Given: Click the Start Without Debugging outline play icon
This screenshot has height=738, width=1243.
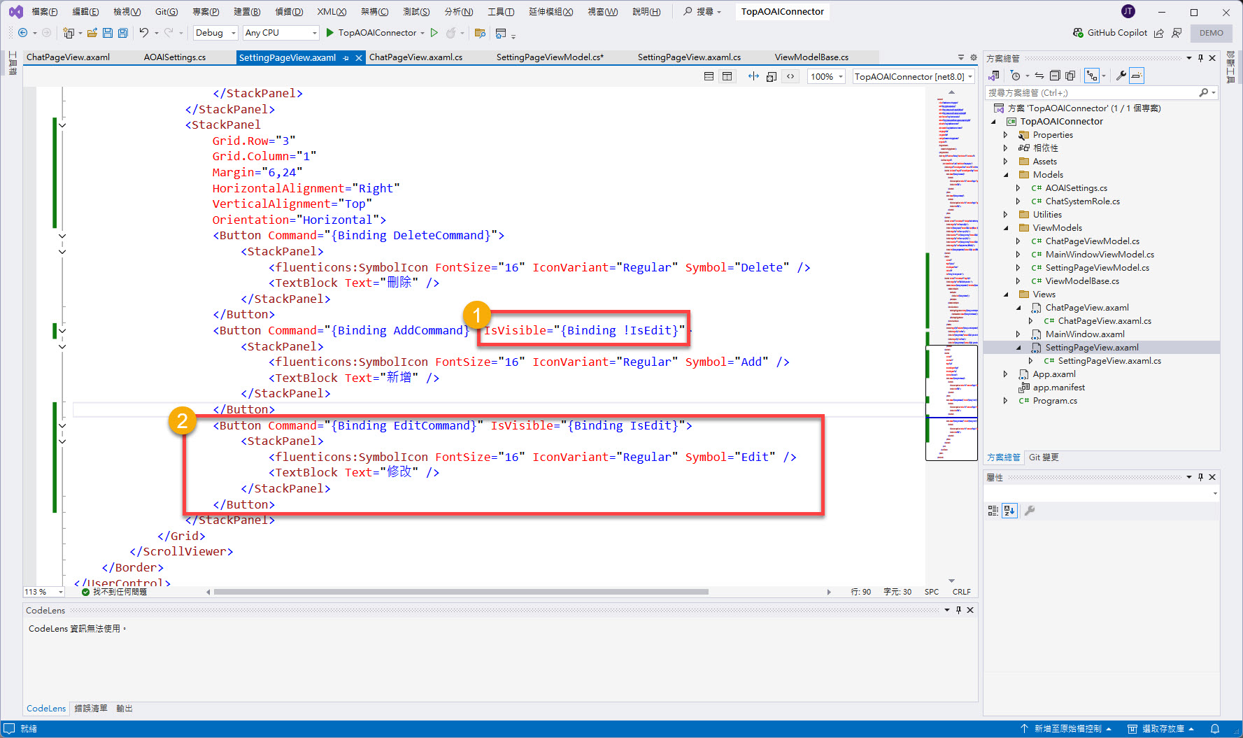Looking at the screenshot, I should (x=434, y=33).
